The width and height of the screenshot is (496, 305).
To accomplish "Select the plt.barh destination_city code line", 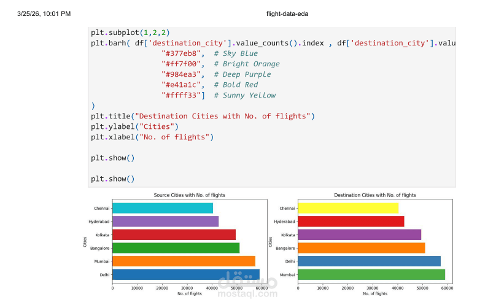I will coord(273,43).
